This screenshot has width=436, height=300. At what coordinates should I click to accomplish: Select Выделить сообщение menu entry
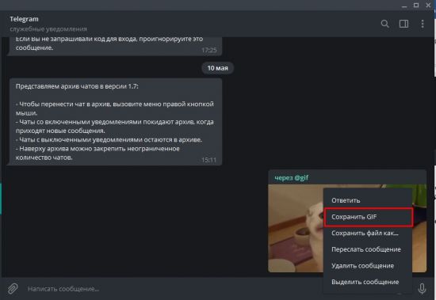(x=368, y=282)
